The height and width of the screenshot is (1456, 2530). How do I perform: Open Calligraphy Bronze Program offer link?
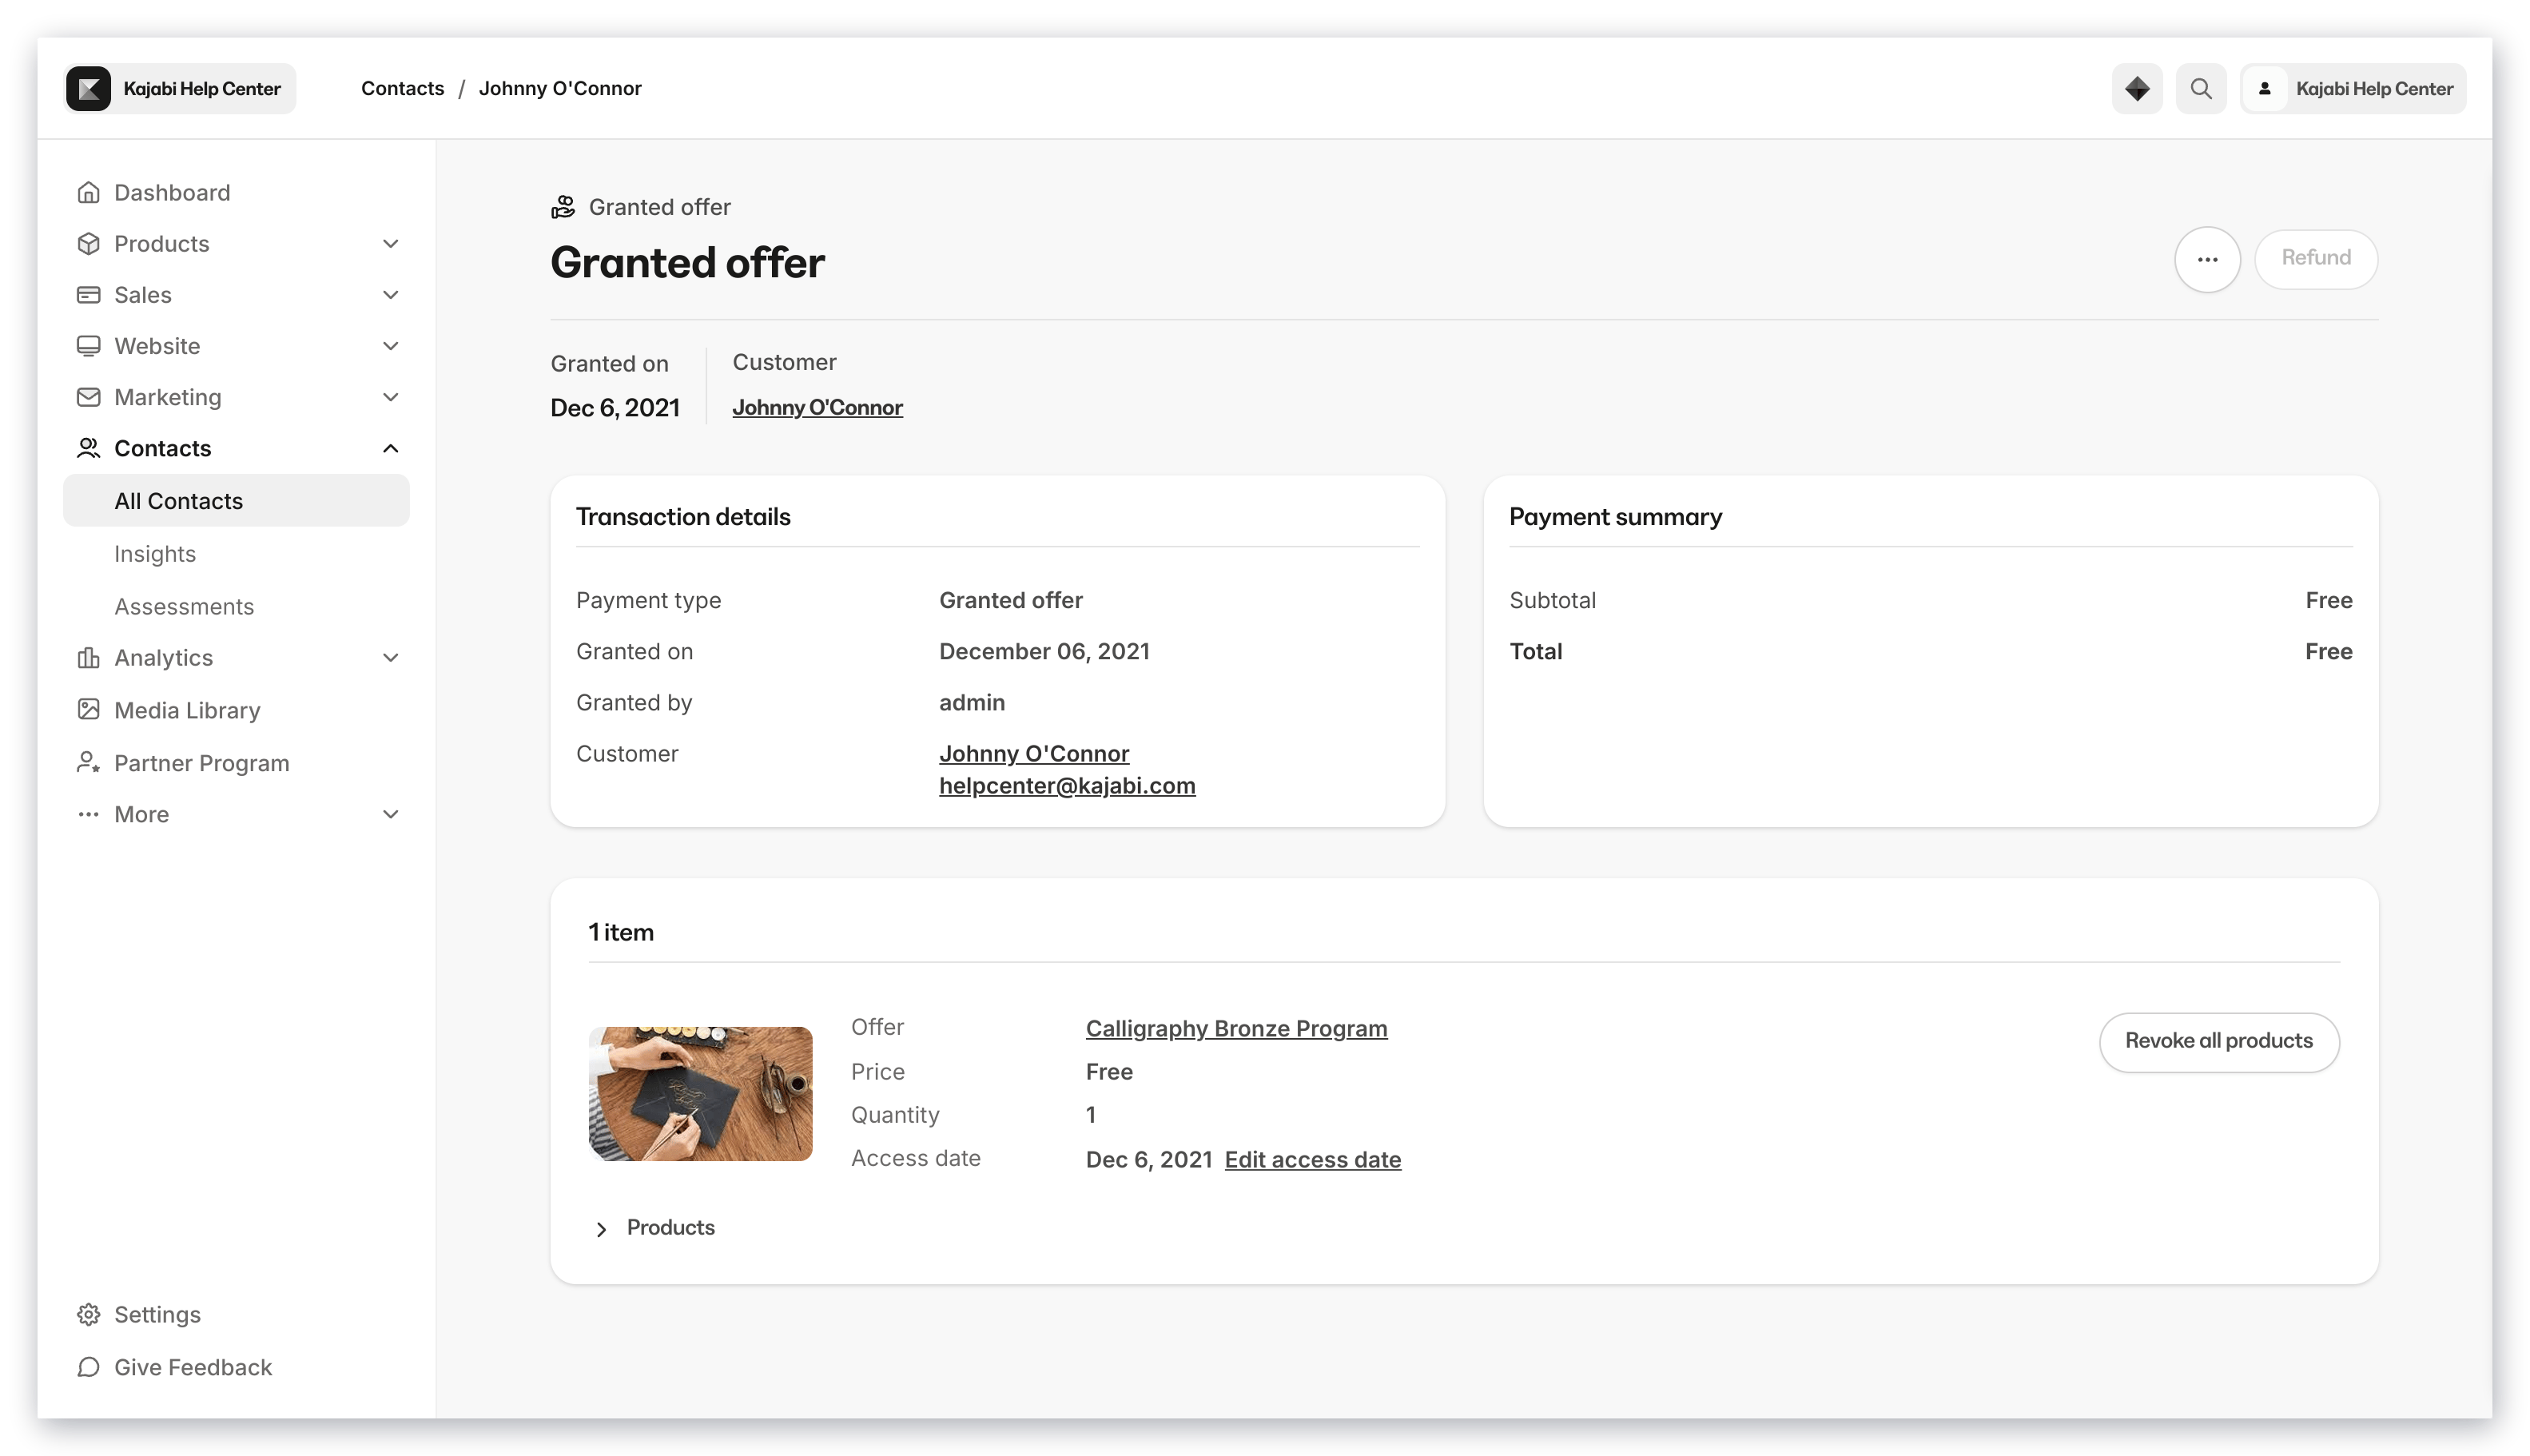(x=1236, y=1028)
